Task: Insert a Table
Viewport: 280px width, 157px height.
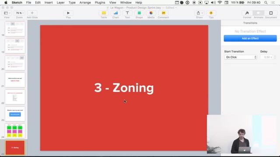Action: tap(104, 13)
